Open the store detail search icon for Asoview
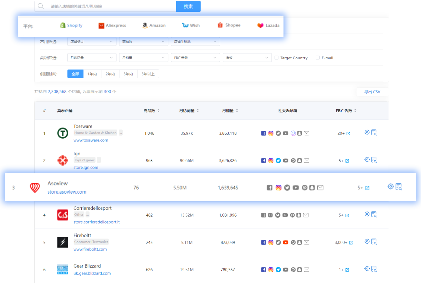This screenshot has width=421, height=283. 399,187
